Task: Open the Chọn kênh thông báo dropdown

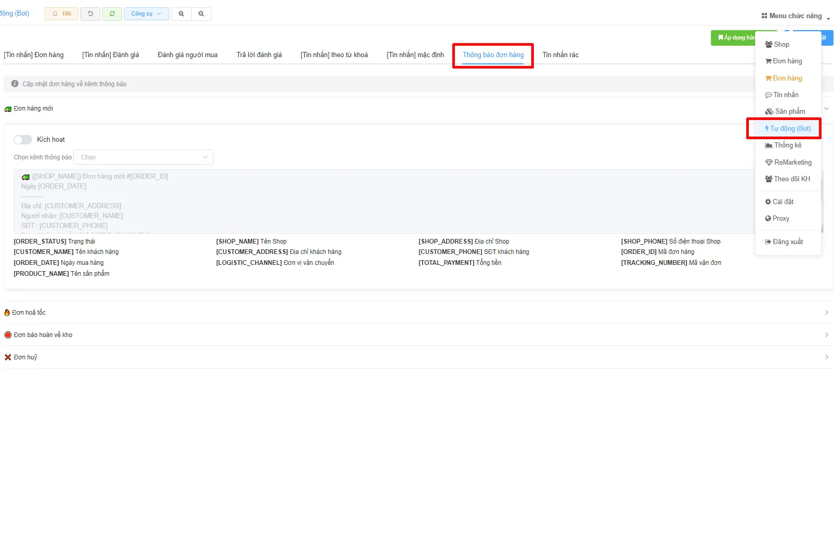Action: click(143, 157)
